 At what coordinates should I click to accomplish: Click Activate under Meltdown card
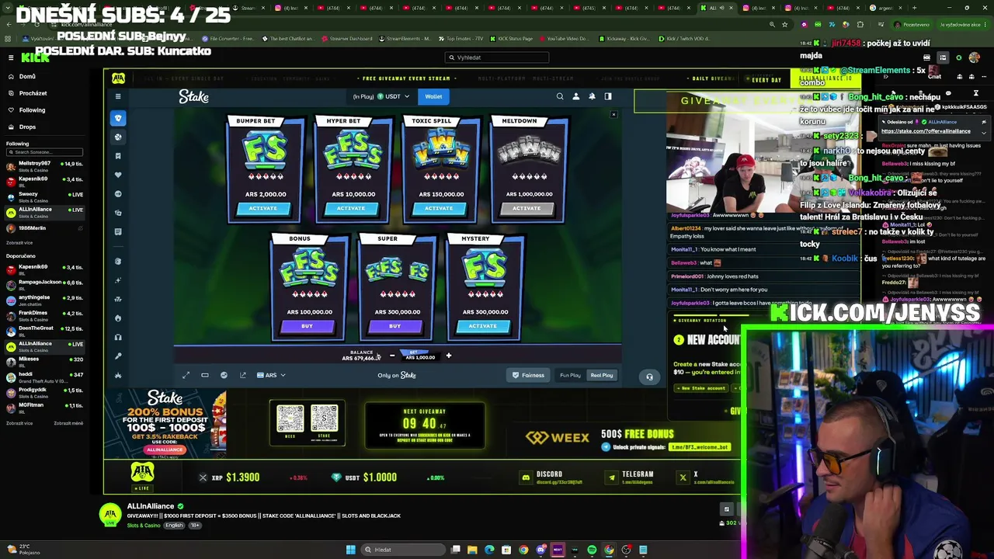click(x=527, y=208)
